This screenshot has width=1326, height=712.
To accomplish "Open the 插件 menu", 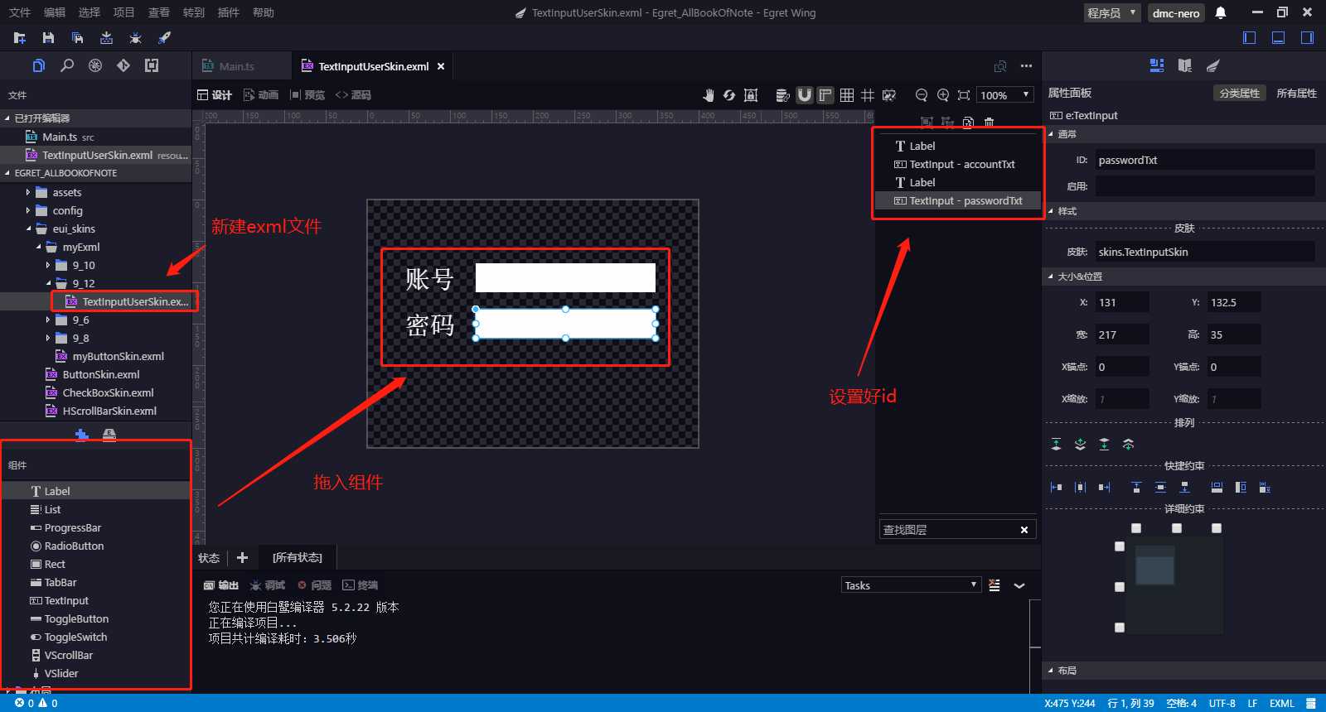I will pyautogui.click(x=229, y=12).
